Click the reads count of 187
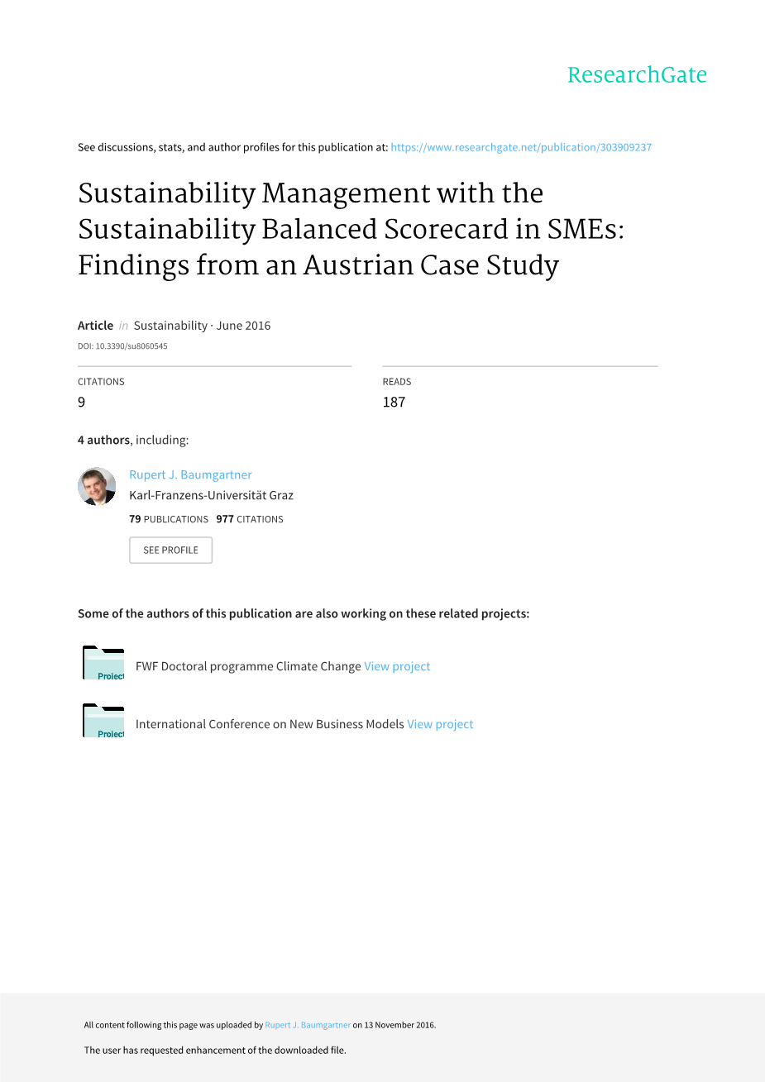Image resolution: width=765 pixels, height=1082 pixels. 394,402
